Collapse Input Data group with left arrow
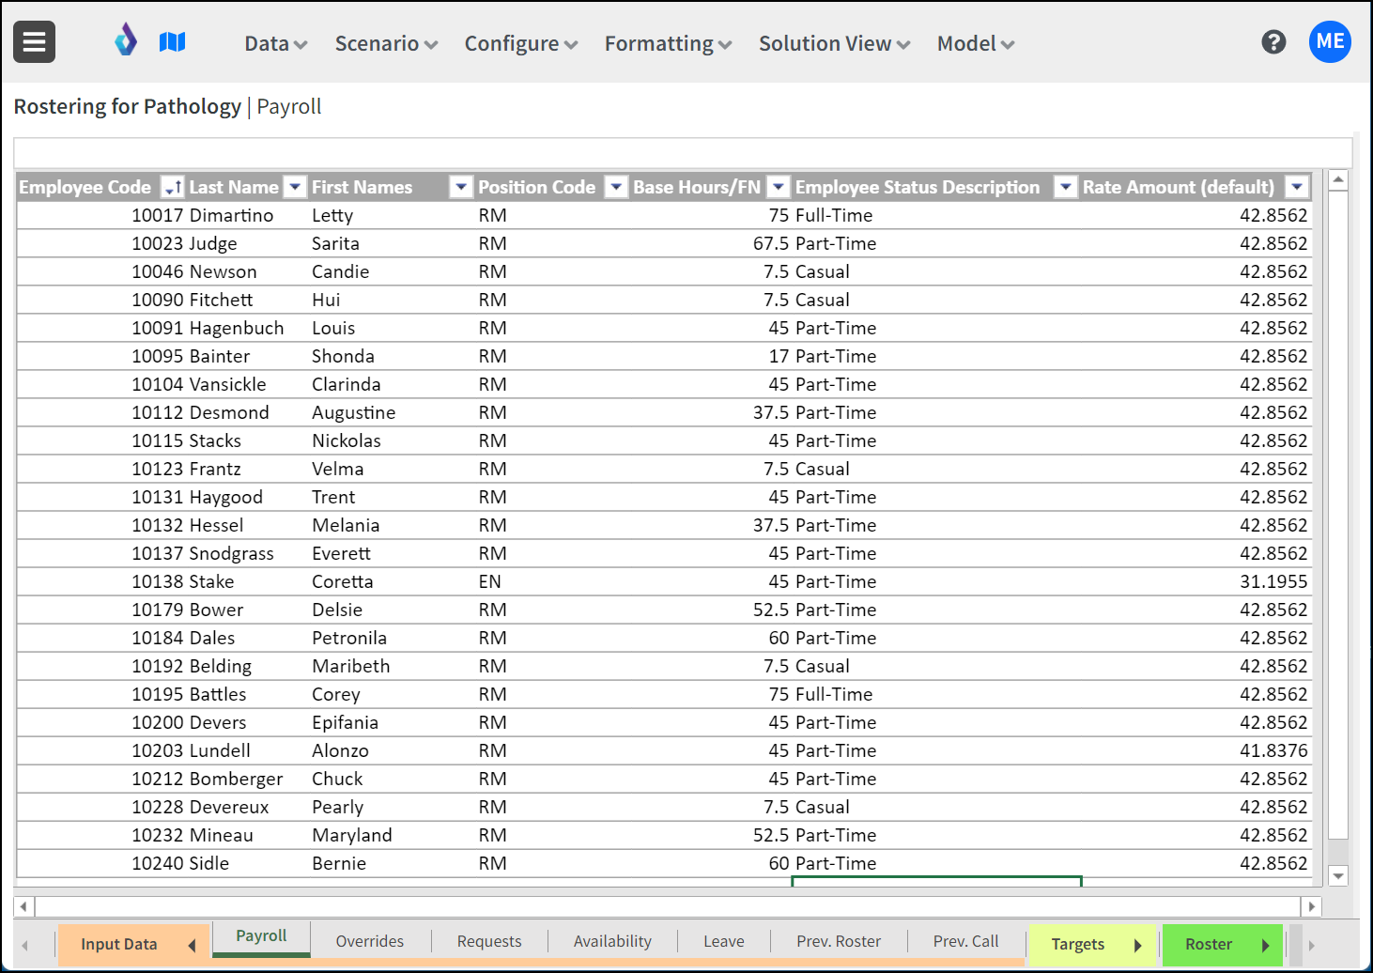 (x=192, y=945)
